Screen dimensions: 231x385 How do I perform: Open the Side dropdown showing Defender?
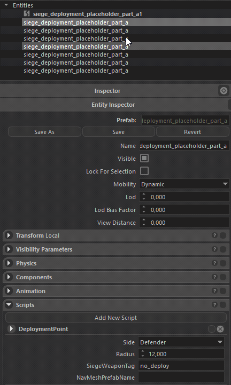coord(181,342)
